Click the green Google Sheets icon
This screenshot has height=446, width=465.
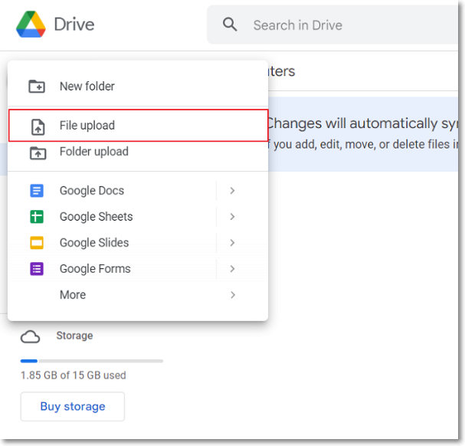(37, 217)
